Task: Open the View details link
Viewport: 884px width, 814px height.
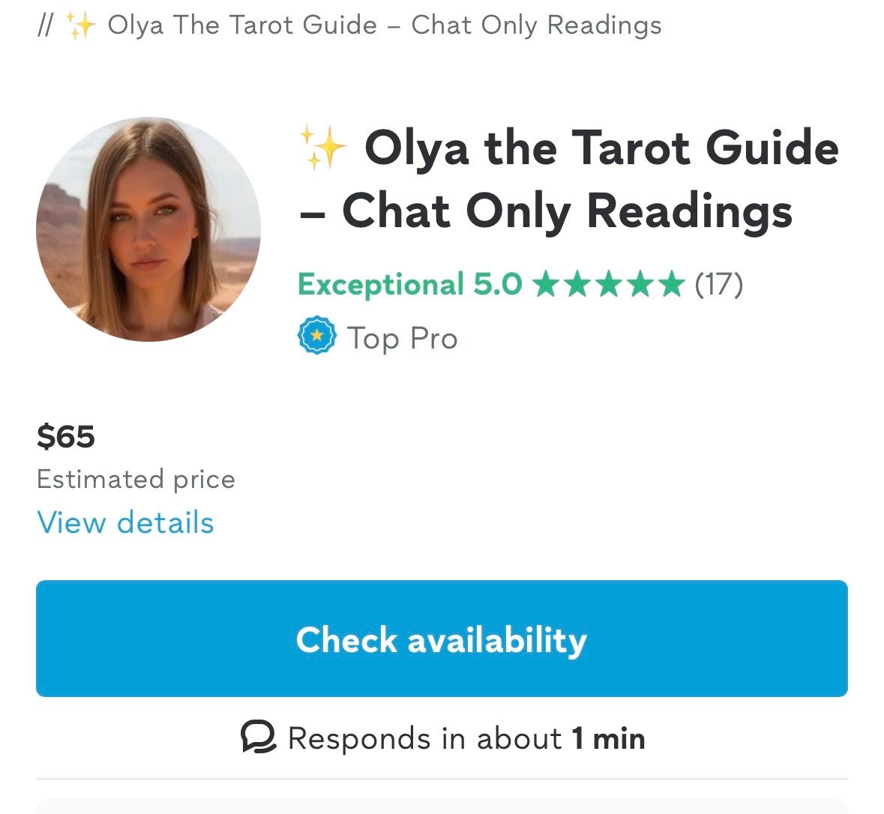Action: (x=125, y=522)
